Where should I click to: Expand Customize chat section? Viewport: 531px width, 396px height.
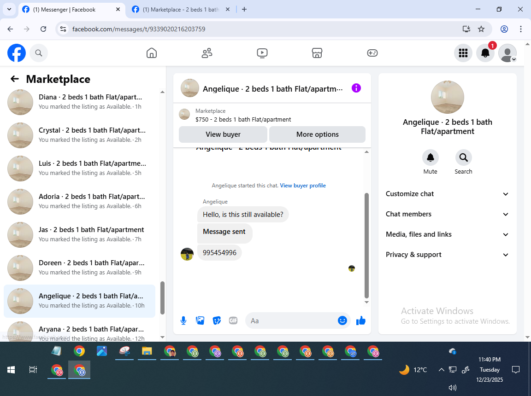448,194
